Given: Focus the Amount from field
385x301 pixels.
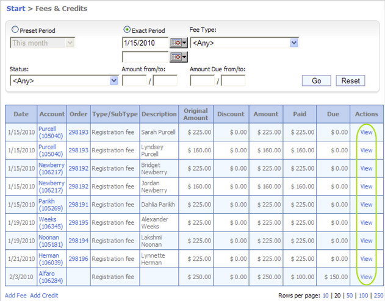Looking at the screenshot, I should [134, 80].
